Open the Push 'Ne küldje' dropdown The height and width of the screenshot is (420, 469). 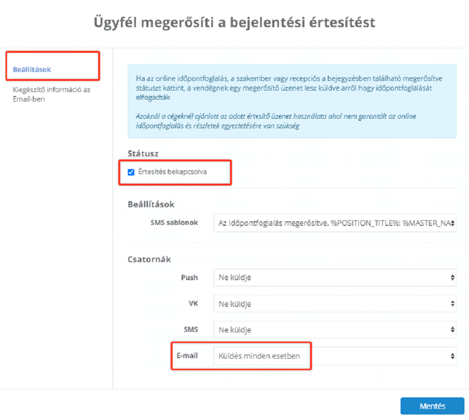click(335, 278)
